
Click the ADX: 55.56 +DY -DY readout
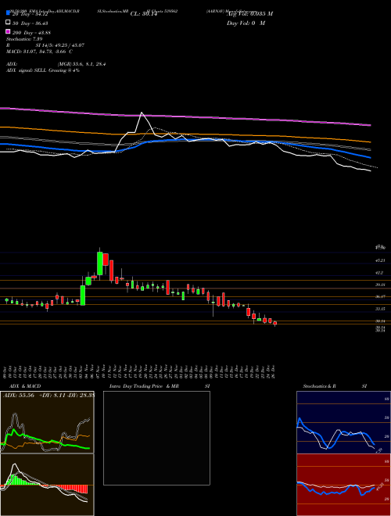[x=49, y=395]
